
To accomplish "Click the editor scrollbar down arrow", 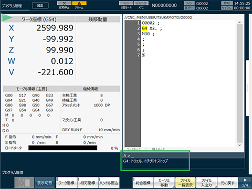I will point(239,145).
